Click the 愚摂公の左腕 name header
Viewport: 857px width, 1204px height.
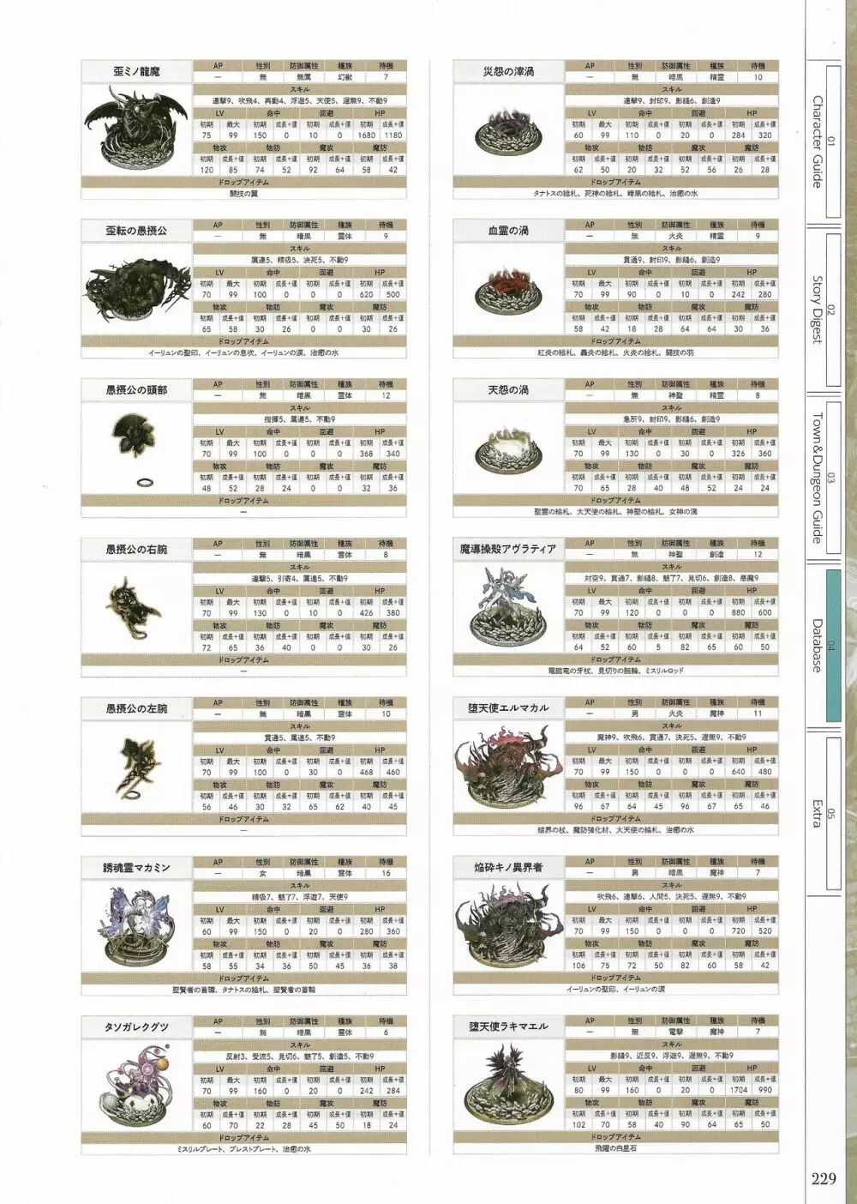(136, 708)
